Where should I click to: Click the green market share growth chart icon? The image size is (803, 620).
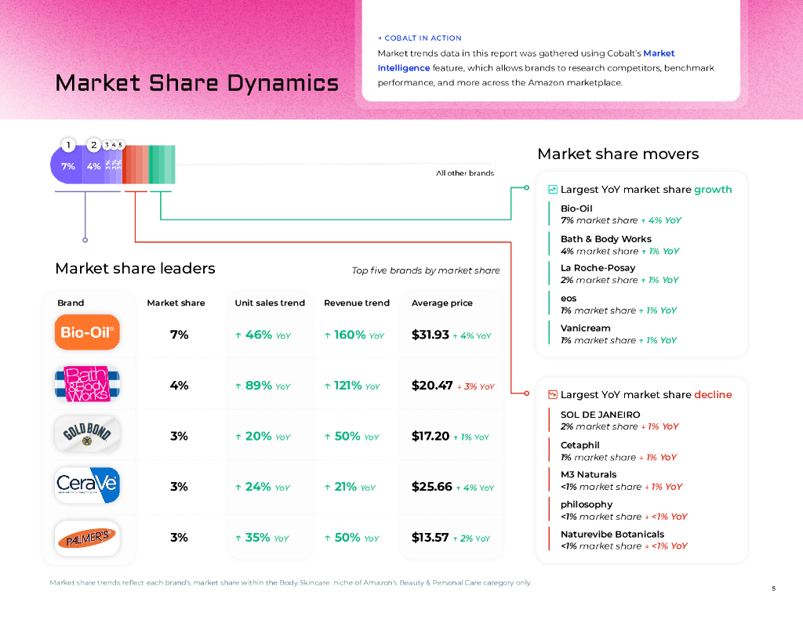[552, 190]
